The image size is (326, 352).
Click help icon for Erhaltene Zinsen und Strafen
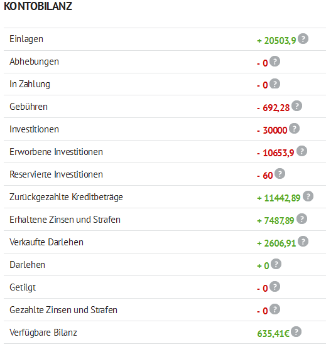tap(302, 219)
